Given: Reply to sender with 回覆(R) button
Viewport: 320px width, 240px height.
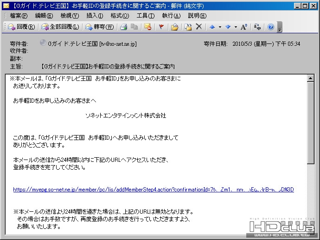Looking at the screenshot, I should [x=22, y=27].
